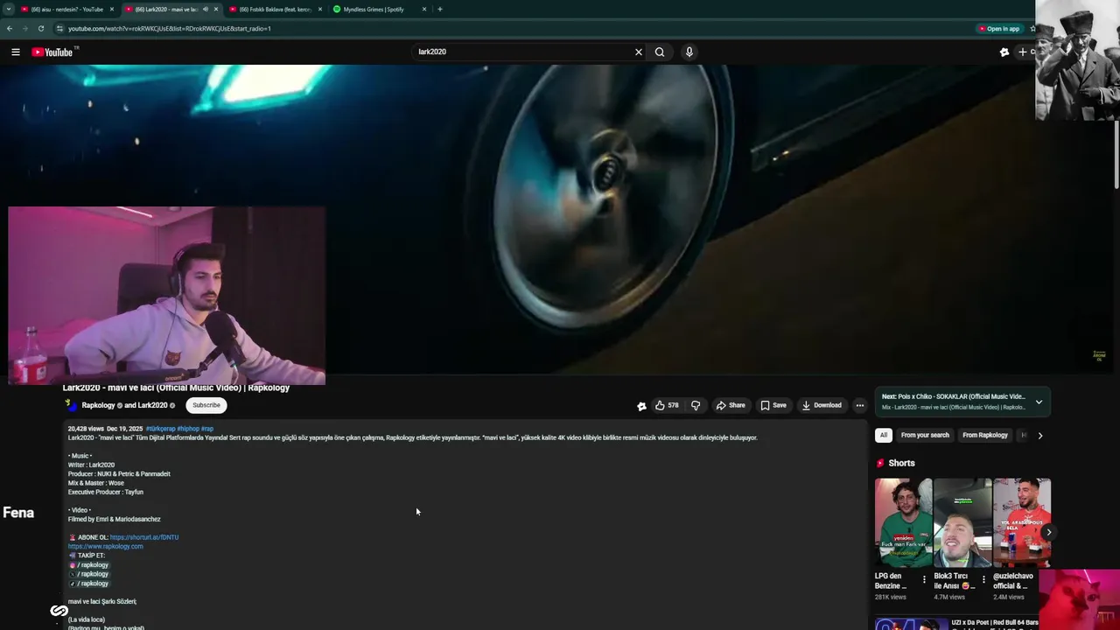Select the All filter chip
1120x630 pixels.
click(x=884, y=435)
